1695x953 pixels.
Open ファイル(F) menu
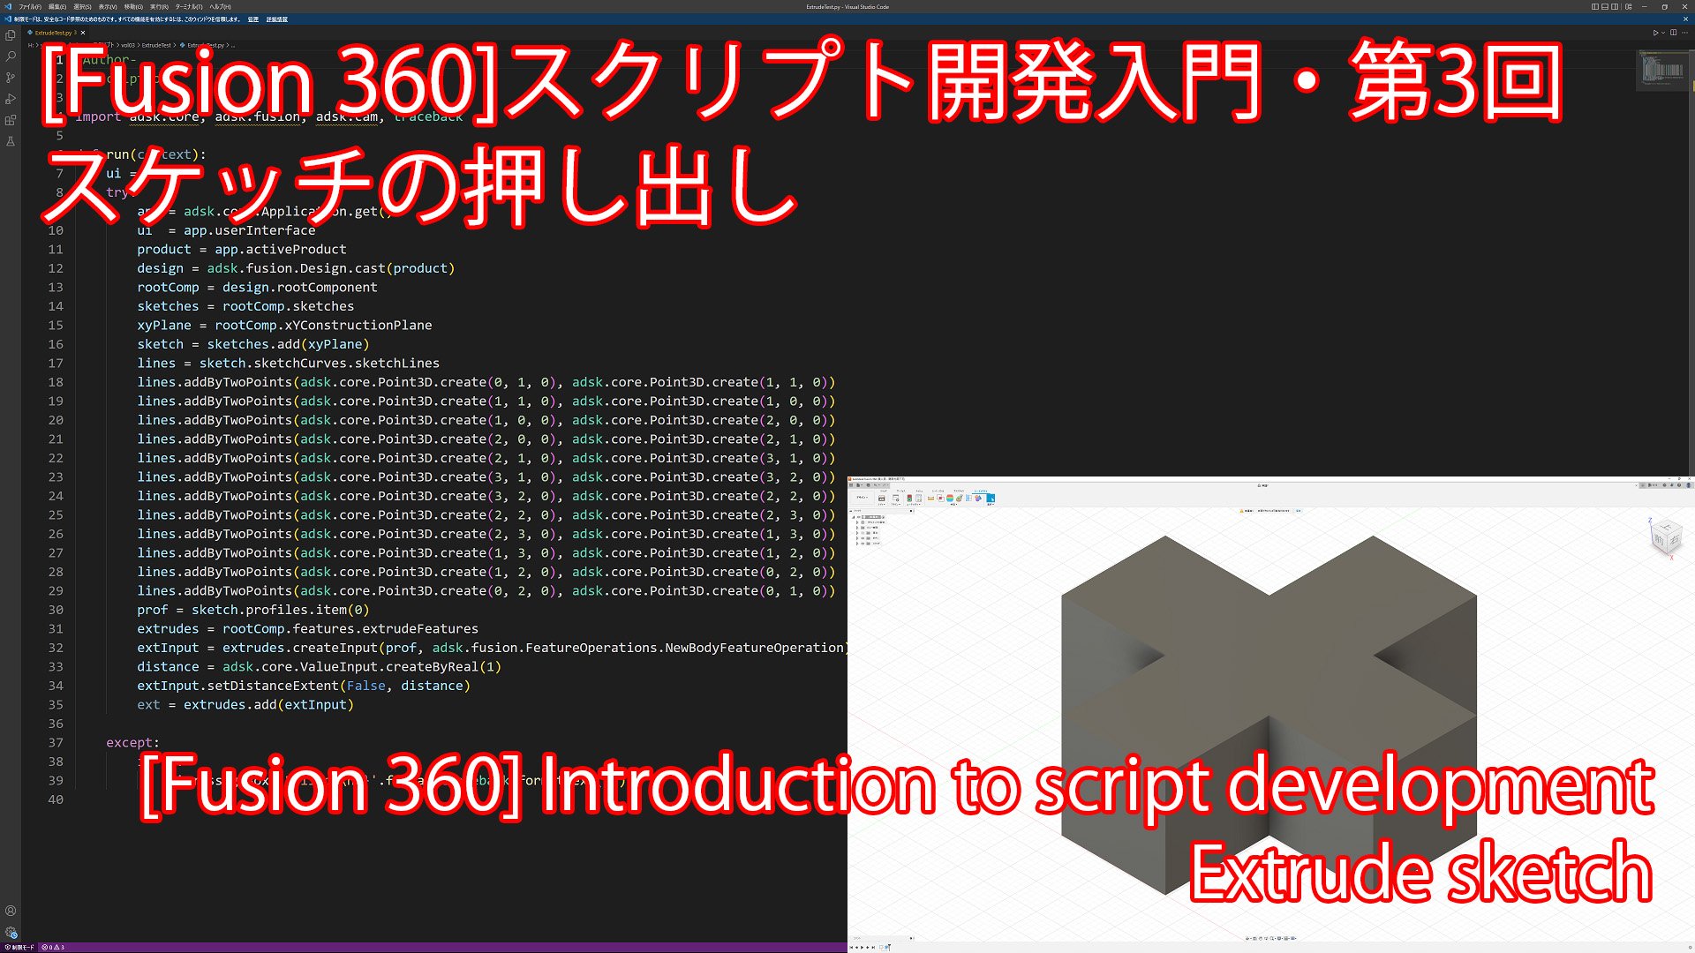30,6
